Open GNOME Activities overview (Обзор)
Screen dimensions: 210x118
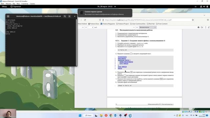[4, 7]
